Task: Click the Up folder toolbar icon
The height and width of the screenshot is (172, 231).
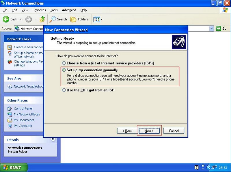Action: coord(42,19)
